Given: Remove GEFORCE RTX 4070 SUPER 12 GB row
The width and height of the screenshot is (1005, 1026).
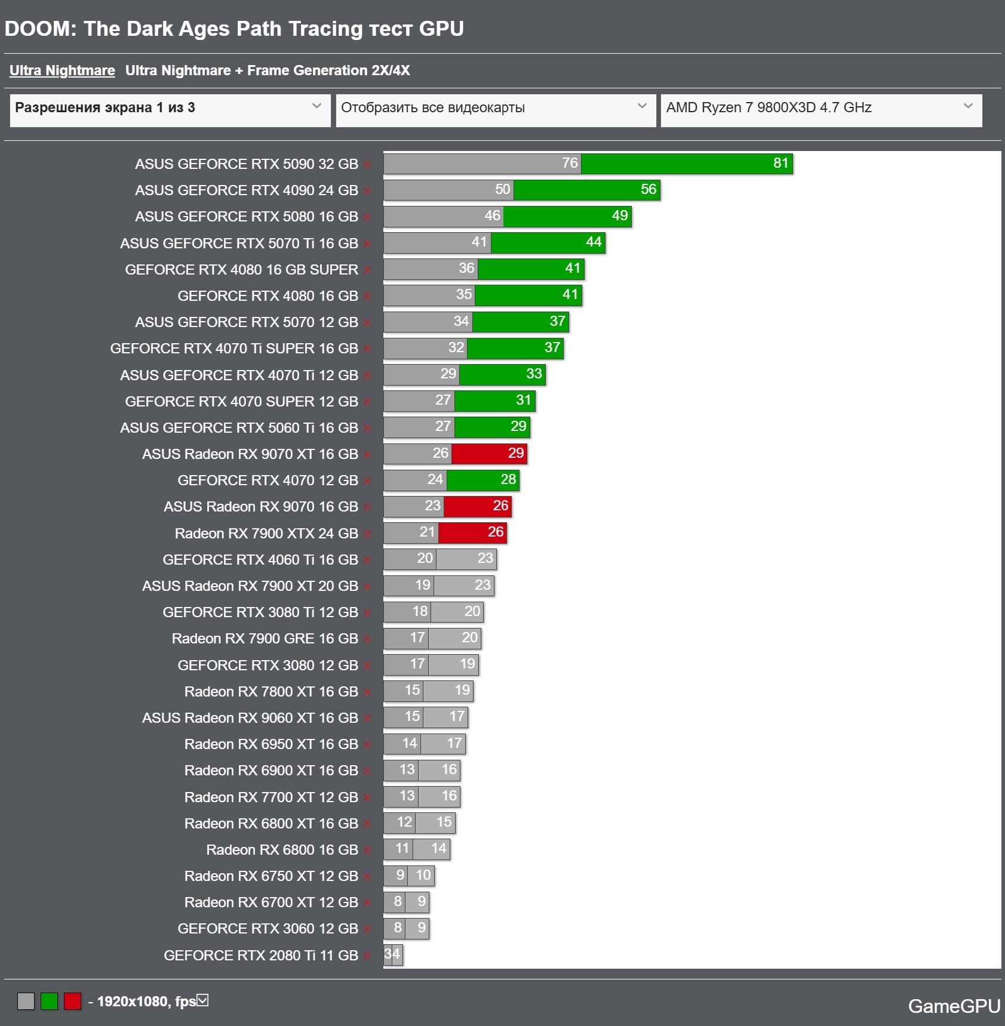Looking at the screenshot, I should tap(367, 403).
